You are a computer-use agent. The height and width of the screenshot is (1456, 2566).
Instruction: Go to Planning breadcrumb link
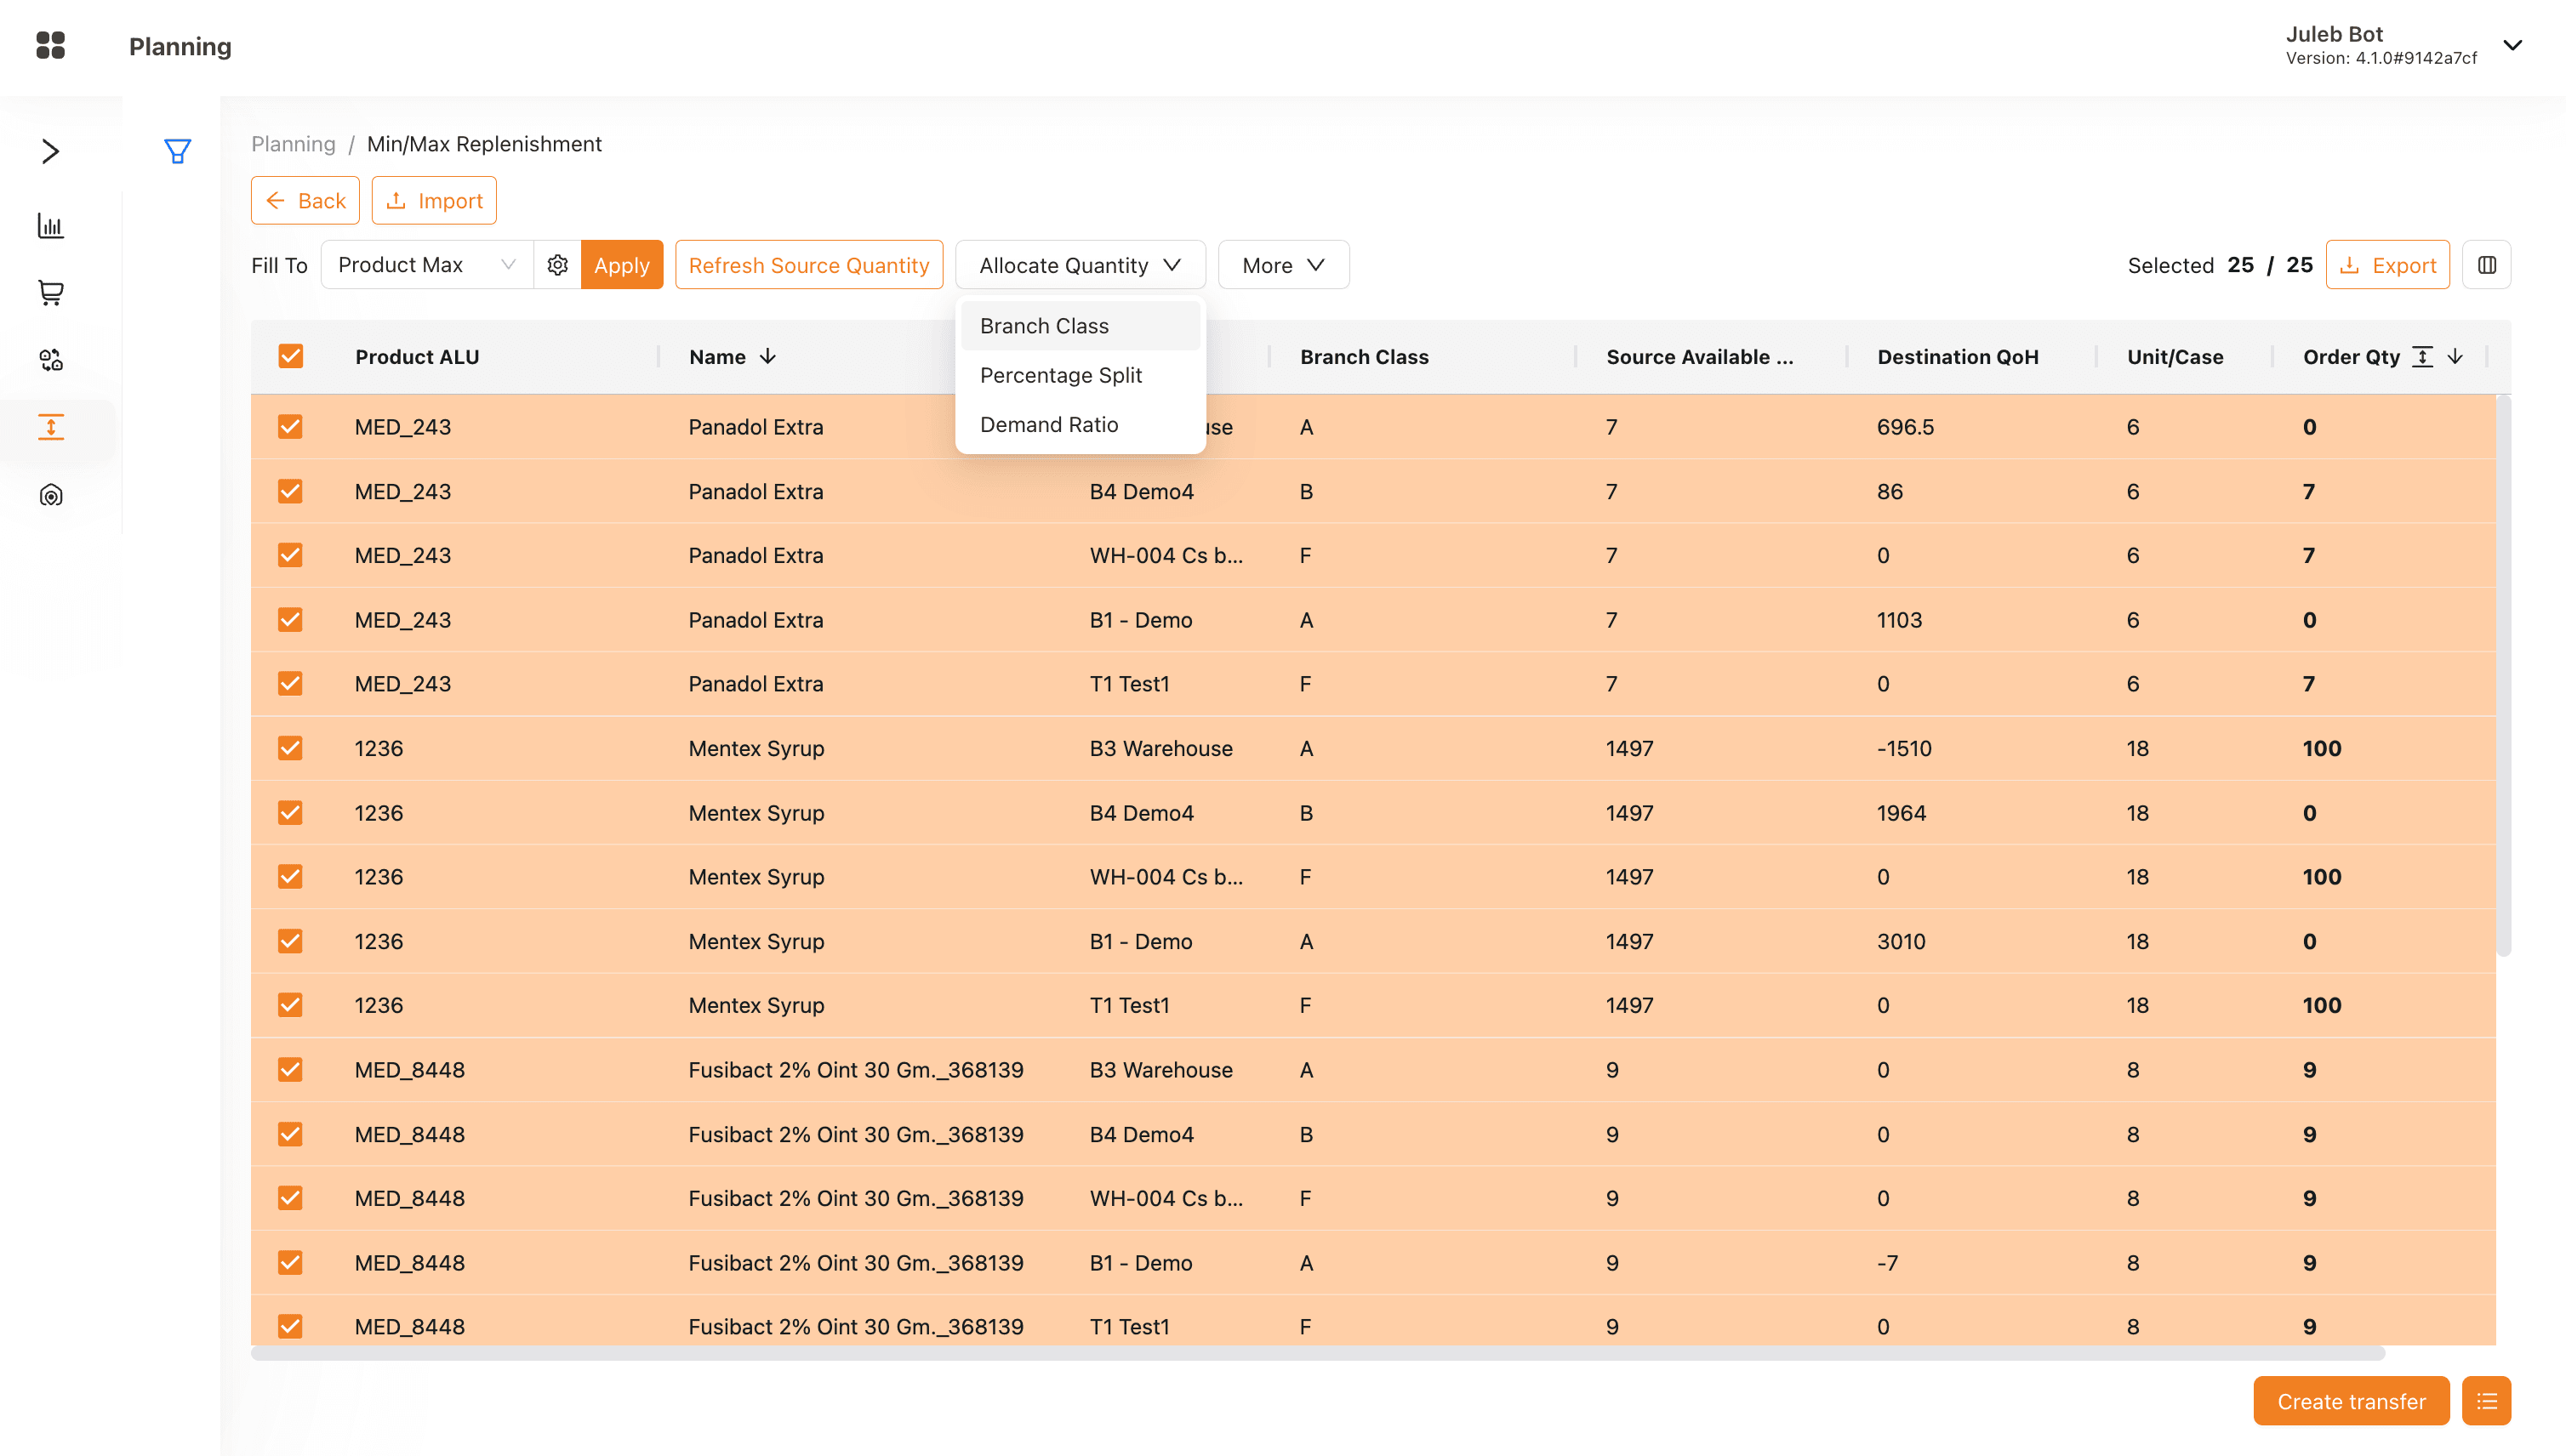(x=294, y=144)
